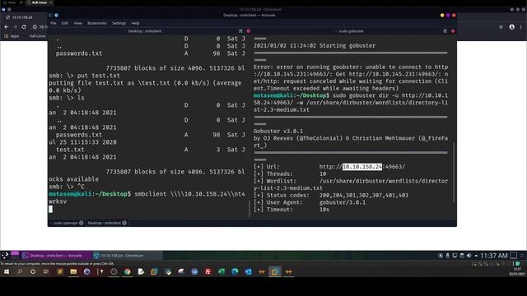Open Task View on Windows taskbar
Screen dimensions: 527x296
point(46,271)
